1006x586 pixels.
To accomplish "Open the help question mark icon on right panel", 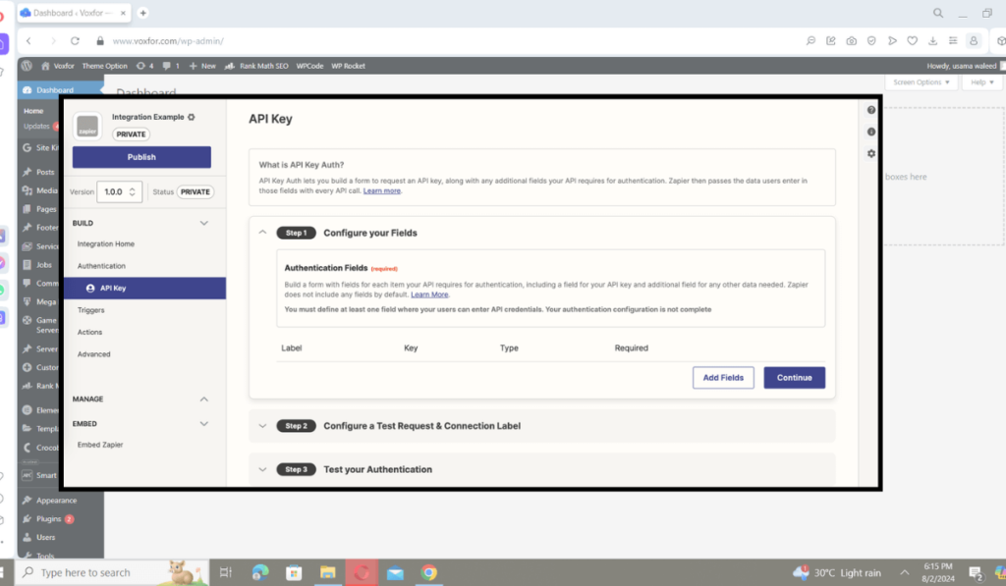I will tap(870, 110).
